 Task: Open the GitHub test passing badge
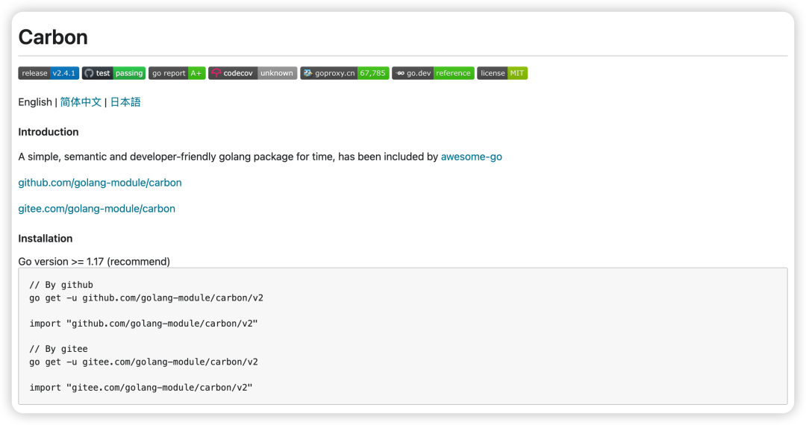coord(113,73)
